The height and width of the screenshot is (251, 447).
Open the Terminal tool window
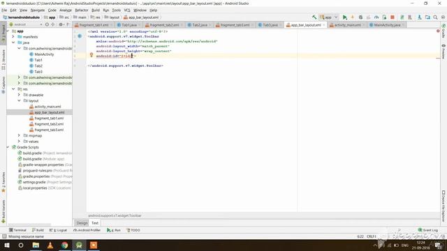click(17, 230)
